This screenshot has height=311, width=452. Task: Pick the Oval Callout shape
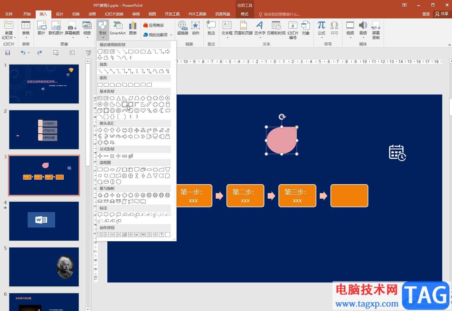pyautogui.click(x=112, y=215)
